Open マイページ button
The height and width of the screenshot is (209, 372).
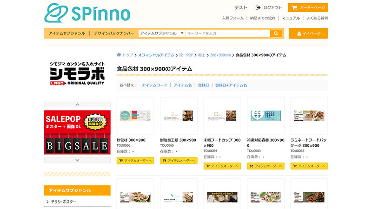[308, 33]
